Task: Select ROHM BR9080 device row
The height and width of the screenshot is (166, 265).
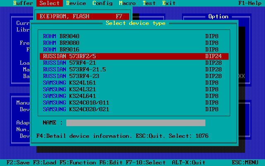Action: pyautogui.click(x=134, y=43)
